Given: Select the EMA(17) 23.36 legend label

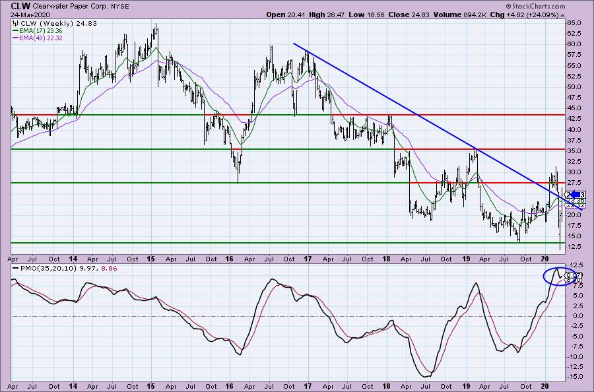Looking at the screenshot, I should coord(40,30).
